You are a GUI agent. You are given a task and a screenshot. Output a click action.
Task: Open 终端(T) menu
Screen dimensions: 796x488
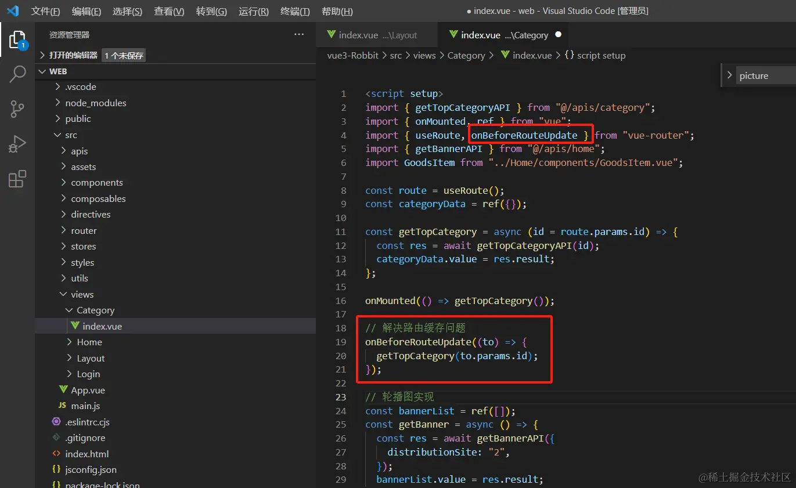[x=295, y=12]
